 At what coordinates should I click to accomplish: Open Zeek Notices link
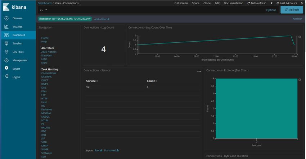point(49,52)
